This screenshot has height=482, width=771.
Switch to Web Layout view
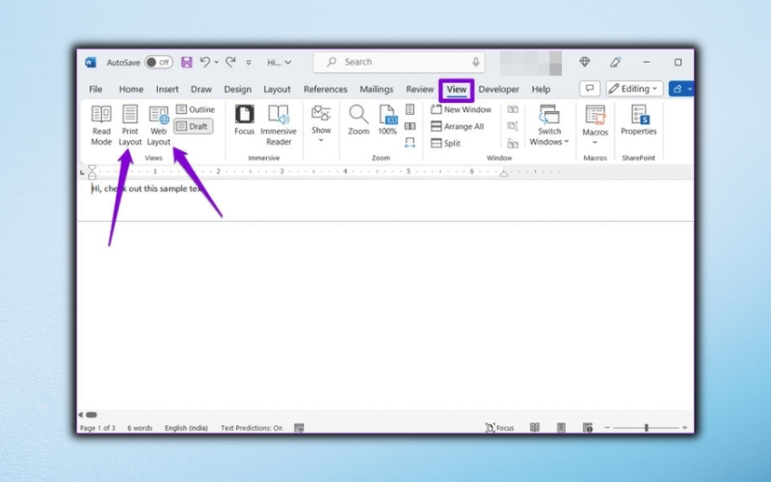158,125
